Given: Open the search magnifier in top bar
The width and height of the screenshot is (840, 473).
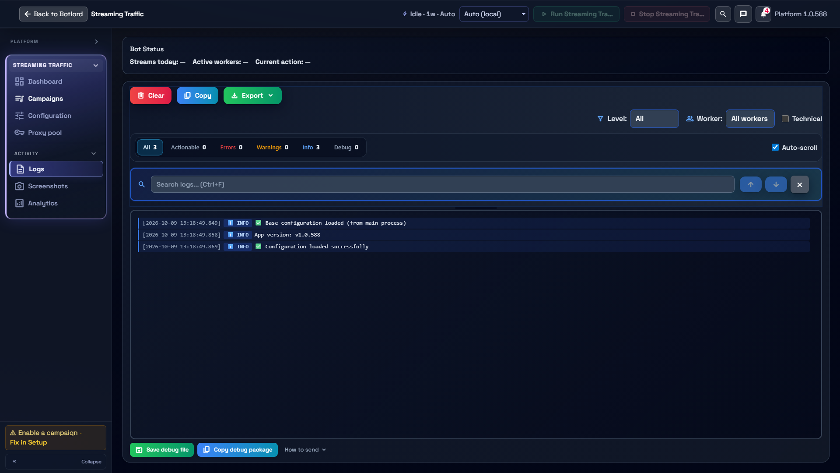Looking at the screenshot, I should click(723, 14).
